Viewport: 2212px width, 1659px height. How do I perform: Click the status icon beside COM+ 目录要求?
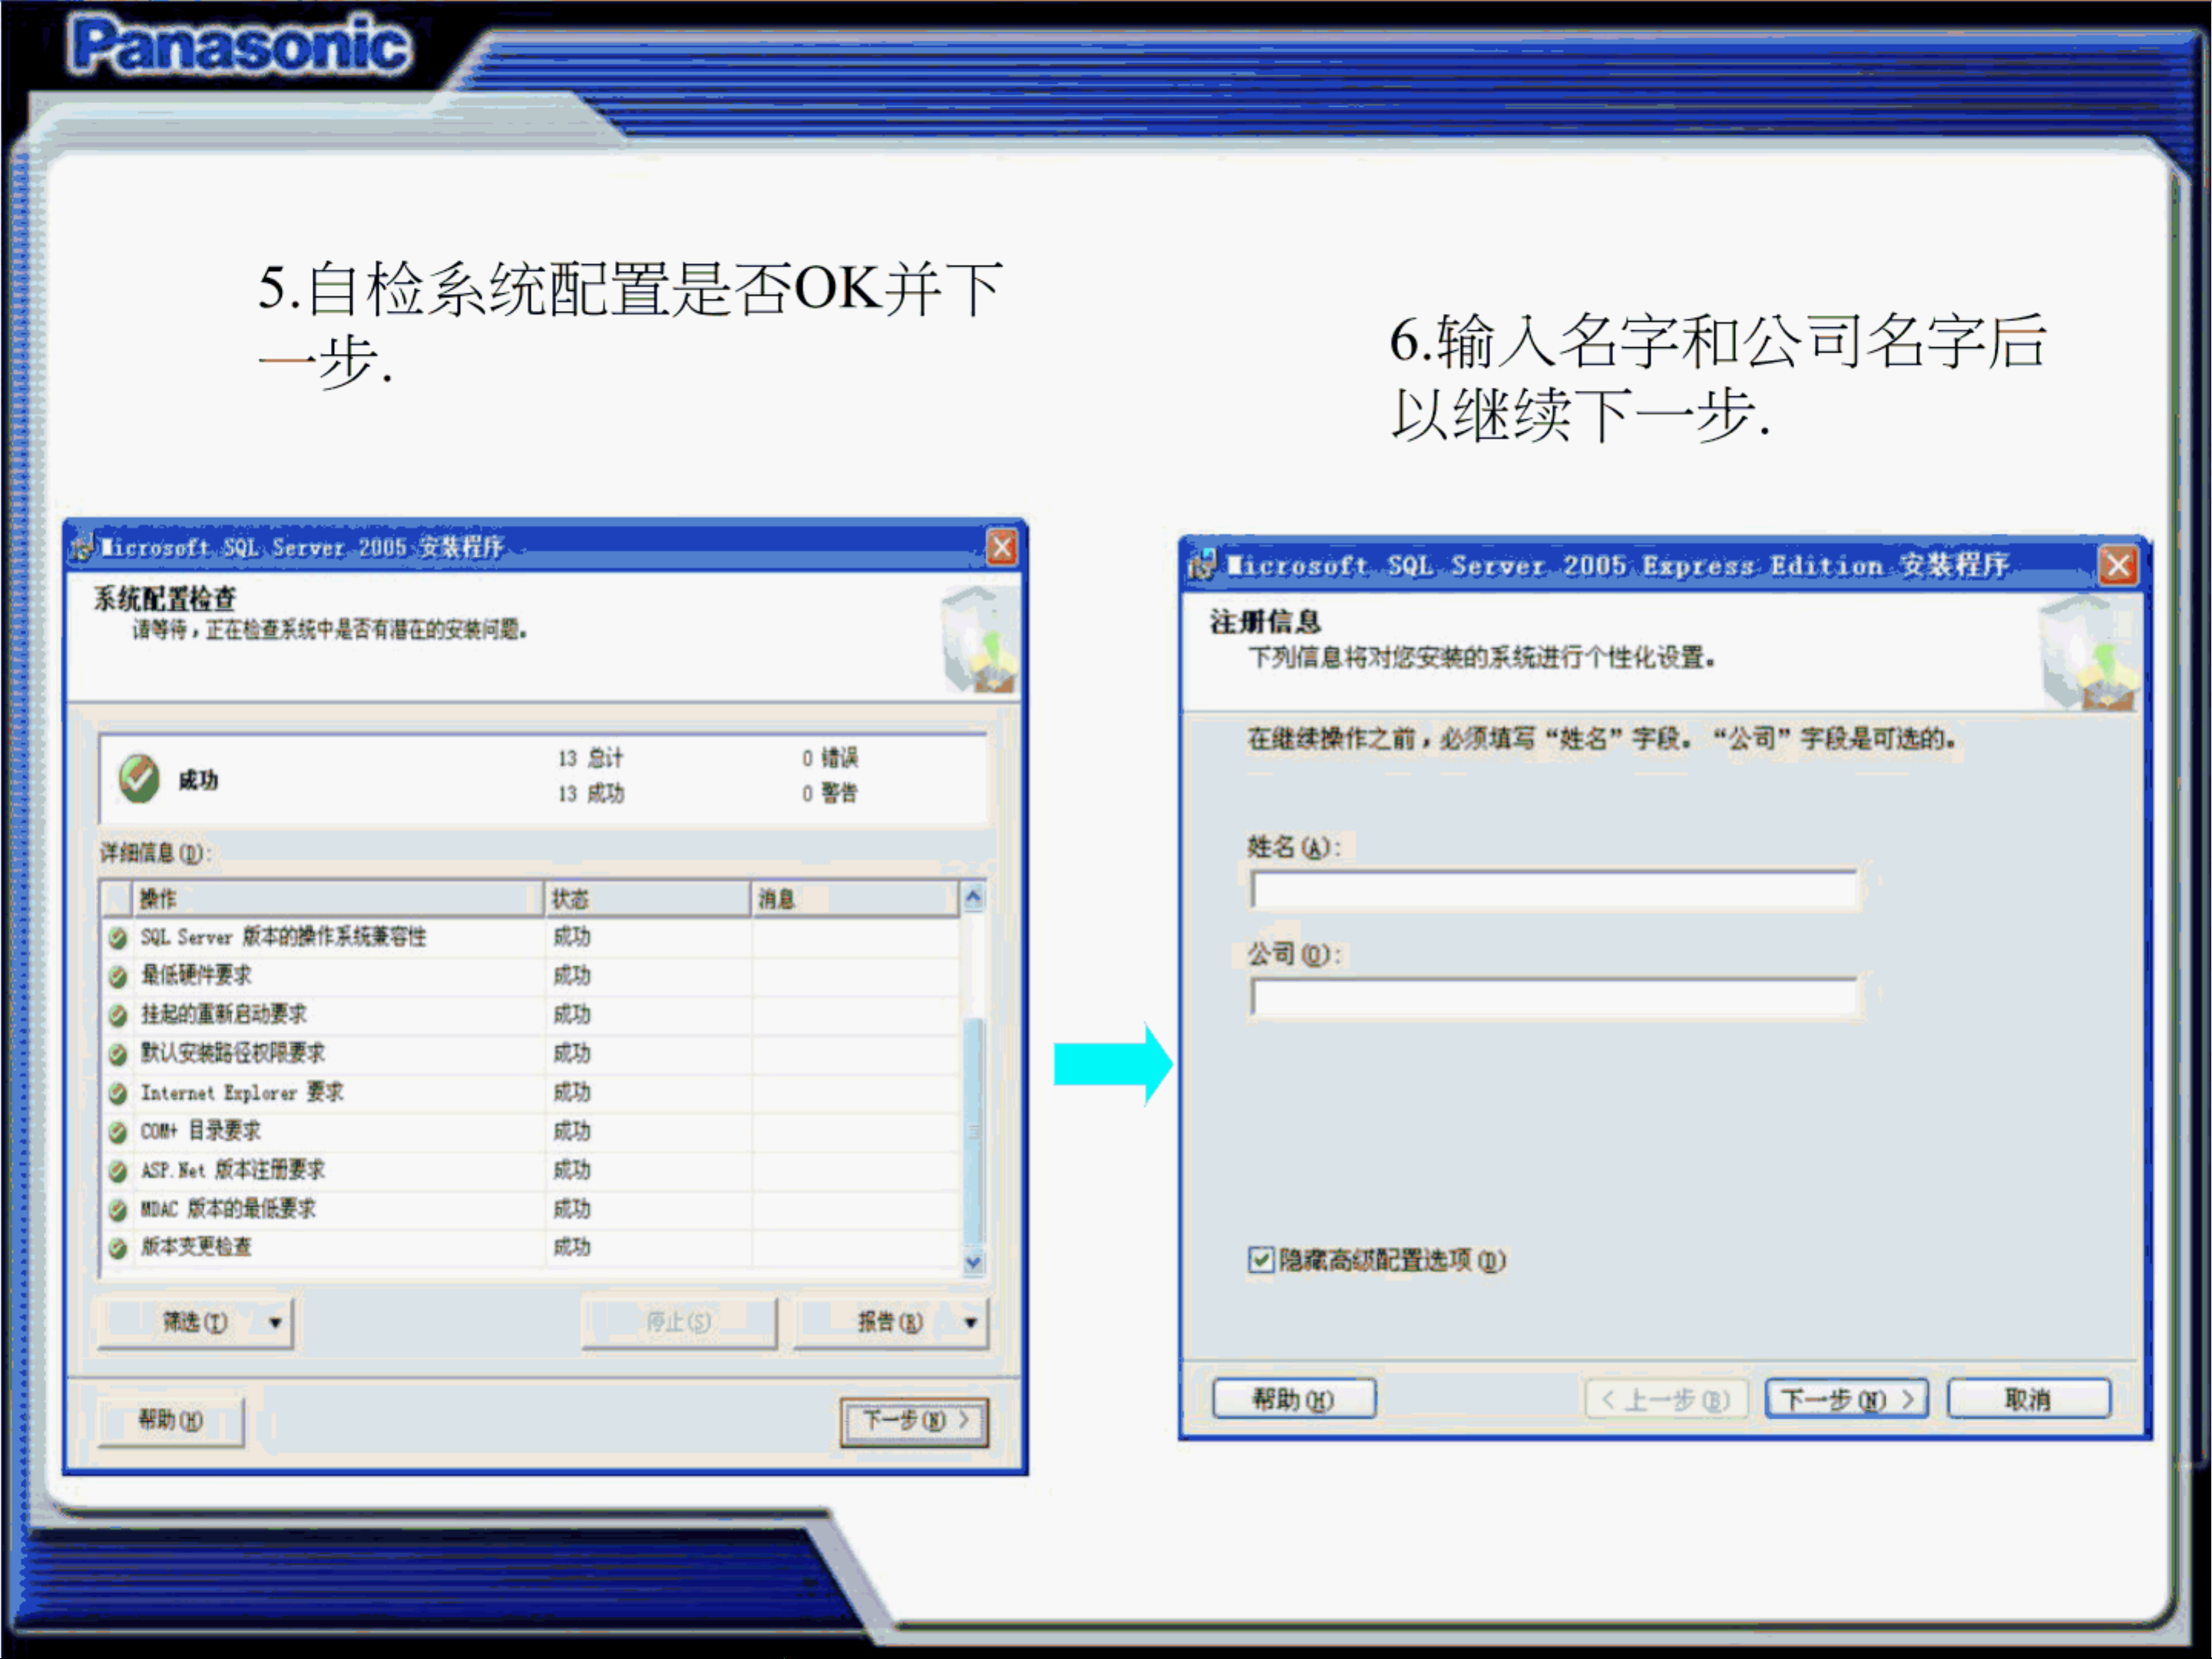[118, 1132]
